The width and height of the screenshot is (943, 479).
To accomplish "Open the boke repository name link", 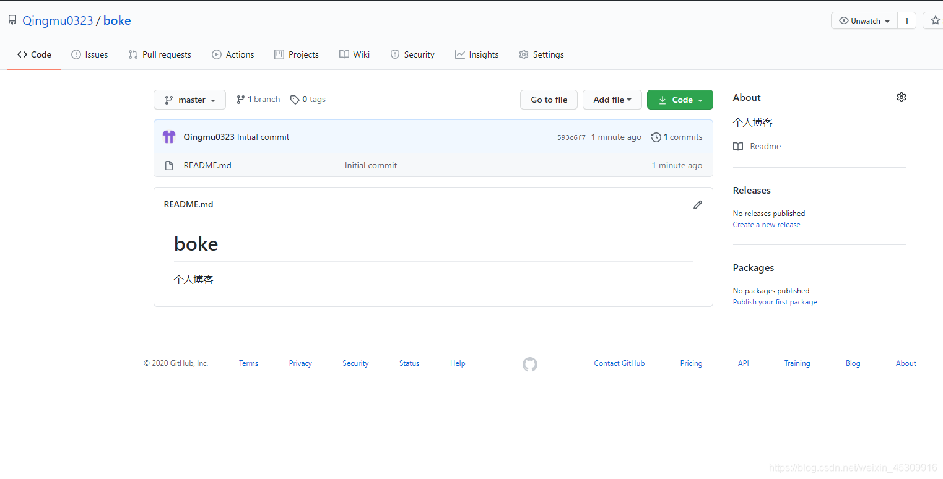I will [117, 20].
